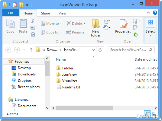The image size is (162, 121).
Task: Click the Properties checkmark icon
Action: click(123, 24)
